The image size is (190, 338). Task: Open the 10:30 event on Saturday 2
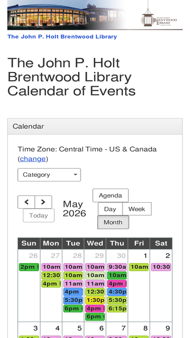161,267
